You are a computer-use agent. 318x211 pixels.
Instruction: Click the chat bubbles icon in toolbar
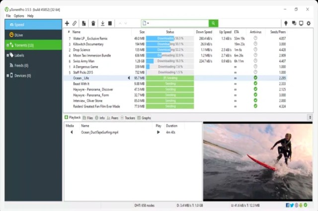[x=294, y=23]
